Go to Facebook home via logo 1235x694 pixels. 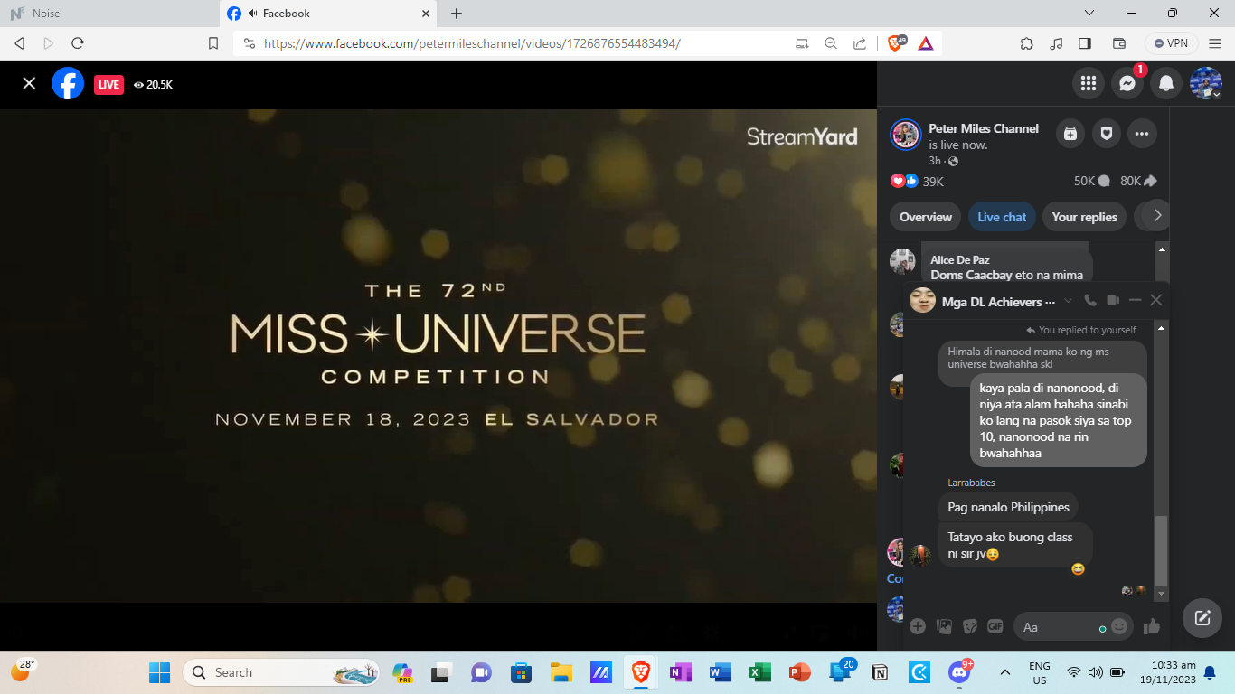[68, 83]
